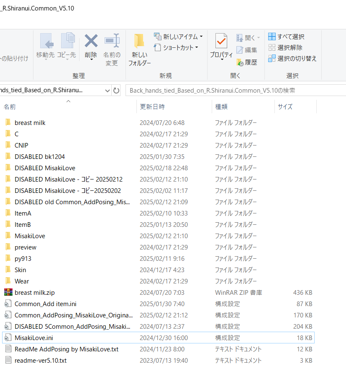The width and height of the screenshot is (346, 382).
Task: Click the date 2025/02/10 10:33
Action: (x=164, y=213)
